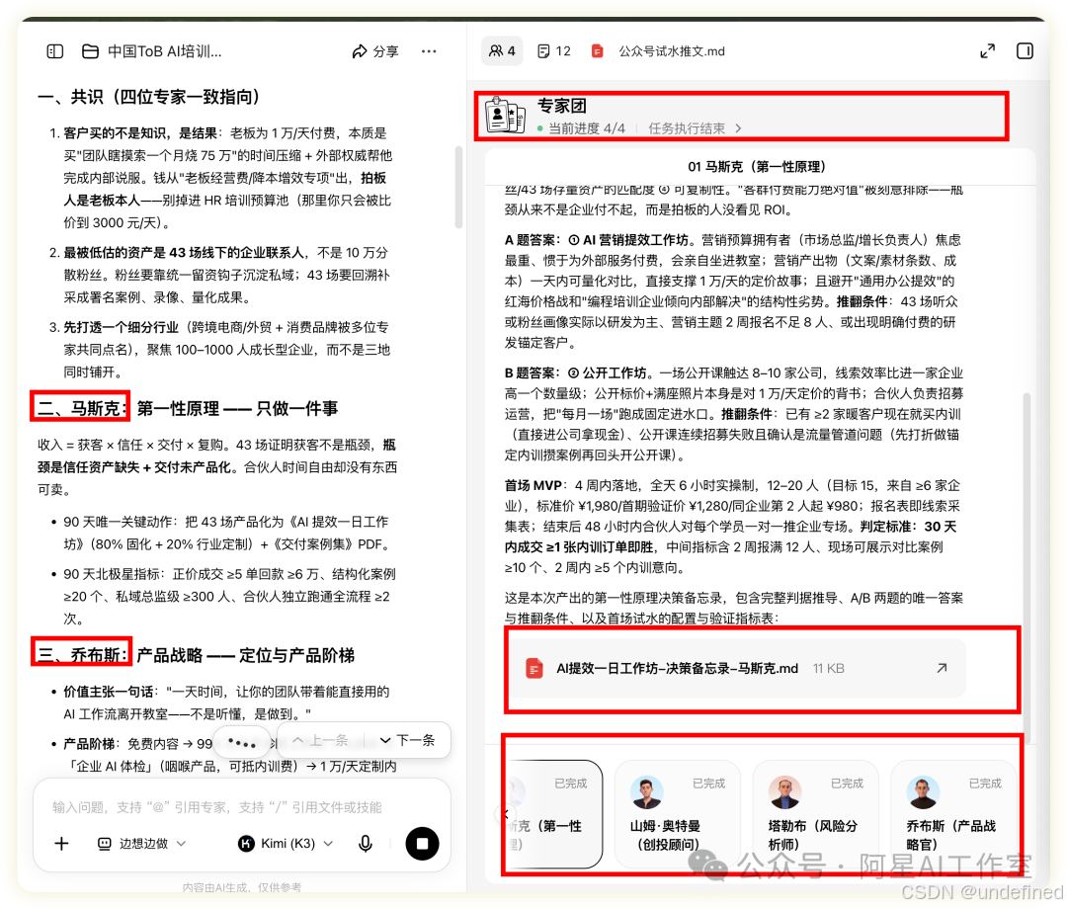The image size is (1067, 909).
Task: Toggle the left sidebar panel icon
Action: click(55, 51)
